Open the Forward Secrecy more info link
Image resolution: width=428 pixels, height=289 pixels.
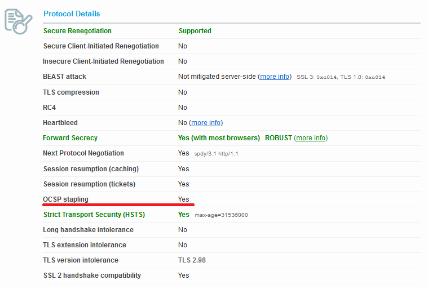coord(311,138)
